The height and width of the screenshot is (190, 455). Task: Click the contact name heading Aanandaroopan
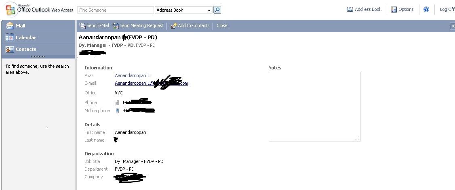pos(99,37)
